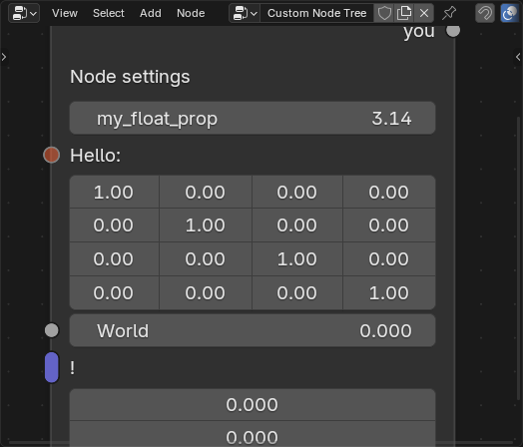Image resolution: width=523 pixels, height=447 pixels.
Task: Click the second 0.000 field under '!'
Action: (253, 434)
